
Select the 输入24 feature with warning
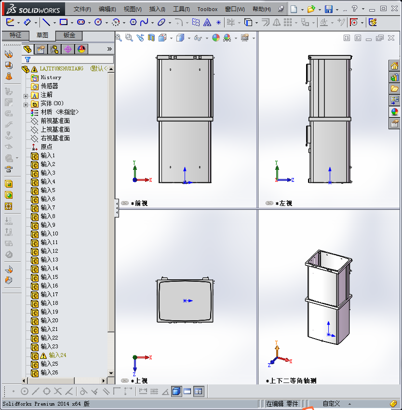click(x=57, y=355)
